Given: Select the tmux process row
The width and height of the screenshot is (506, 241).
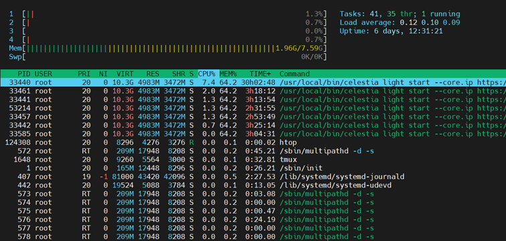Looking at the screenshot, I should tap(253, 160).
